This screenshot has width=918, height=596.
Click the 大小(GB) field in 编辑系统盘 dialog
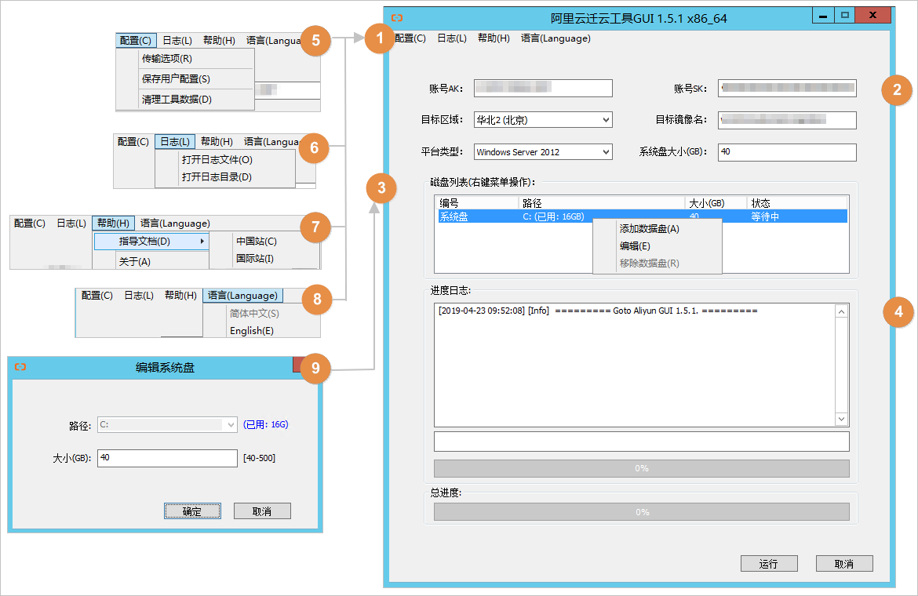167,458
